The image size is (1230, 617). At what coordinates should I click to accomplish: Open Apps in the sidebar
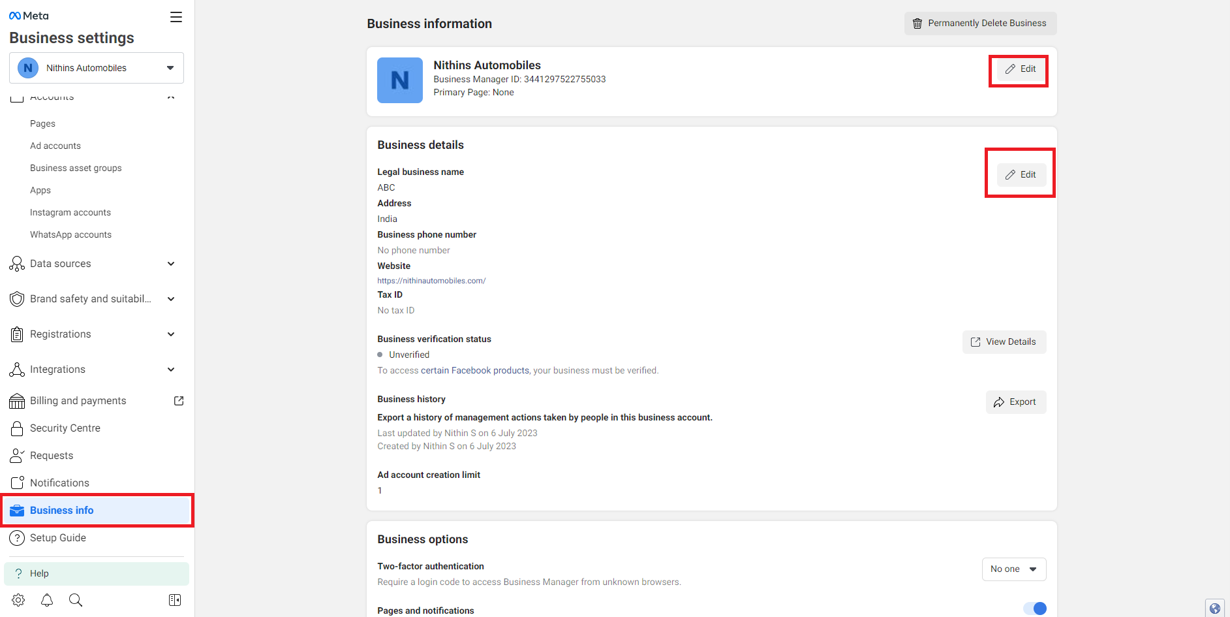point(40,190)
